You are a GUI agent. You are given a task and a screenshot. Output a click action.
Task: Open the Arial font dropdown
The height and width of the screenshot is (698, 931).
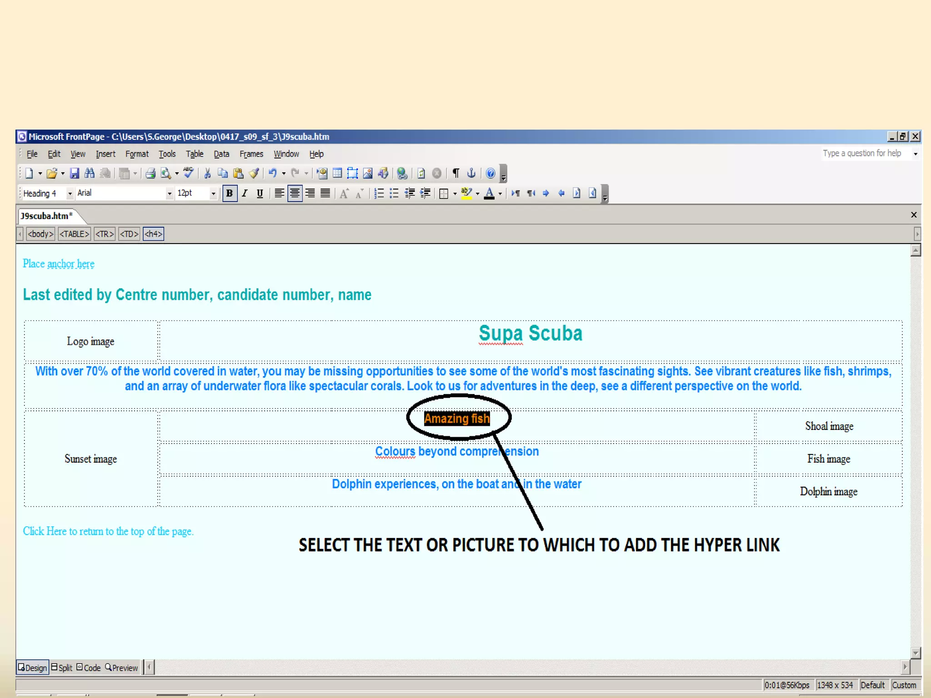[170, 194]
